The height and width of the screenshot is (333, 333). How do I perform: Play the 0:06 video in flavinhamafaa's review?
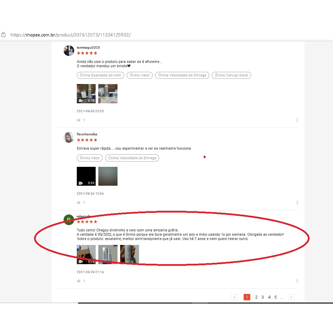point(86,176)
